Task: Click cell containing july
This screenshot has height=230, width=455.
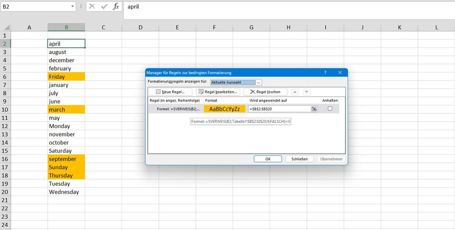Action: [66, 93]
